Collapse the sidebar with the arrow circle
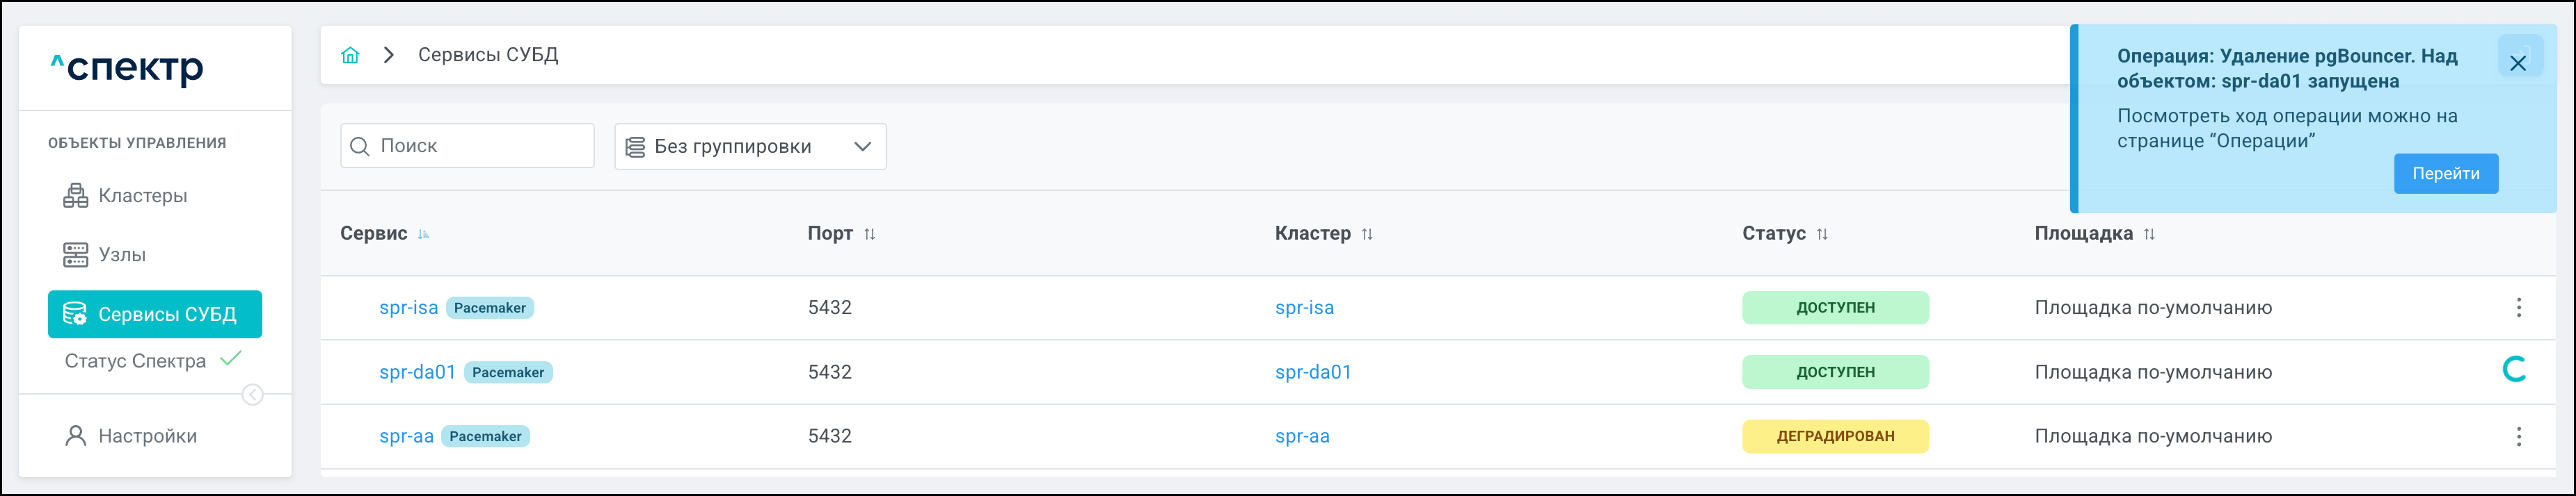This screenshot has height=496, width=2576. coord(253,395)
